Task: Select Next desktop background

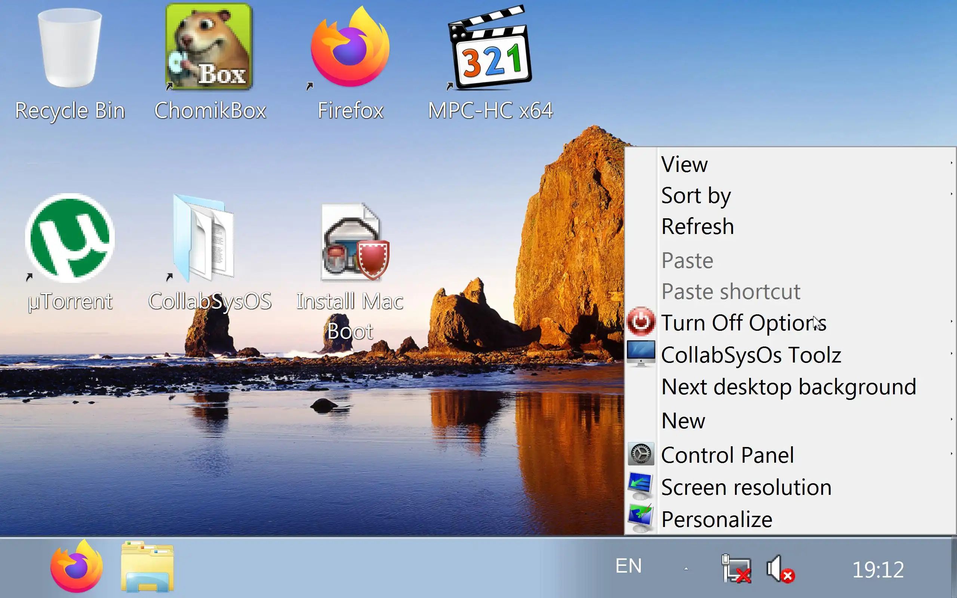Action: (788, 386)
